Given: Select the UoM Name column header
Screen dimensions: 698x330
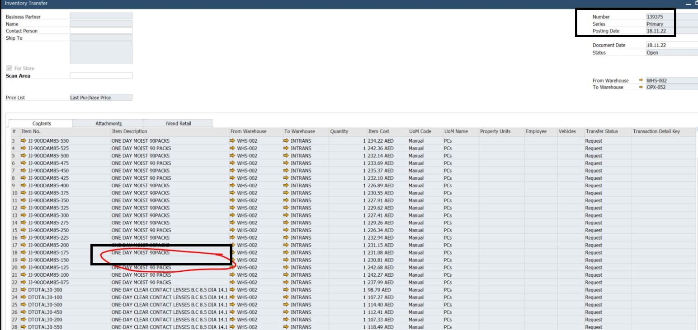Looking at the screenshot, I should pos(460,131).
